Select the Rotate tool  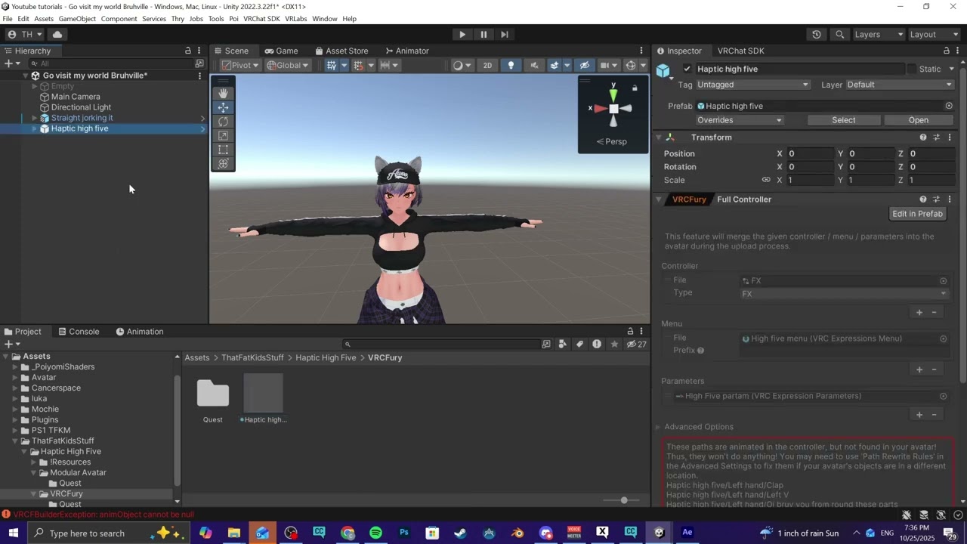pos(223,122)
